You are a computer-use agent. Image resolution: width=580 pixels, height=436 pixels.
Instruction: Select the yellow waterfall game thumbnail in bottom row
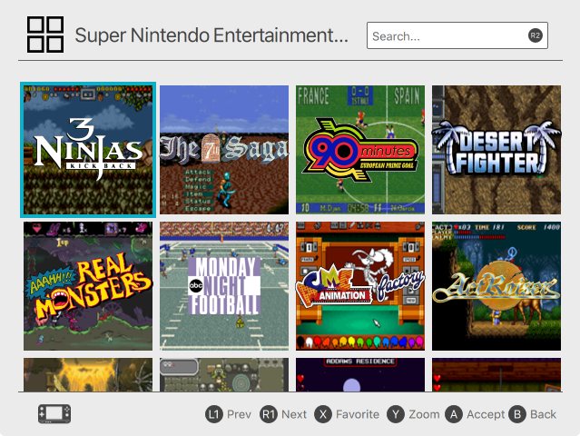pyautogui.click(x=88, y=374)
